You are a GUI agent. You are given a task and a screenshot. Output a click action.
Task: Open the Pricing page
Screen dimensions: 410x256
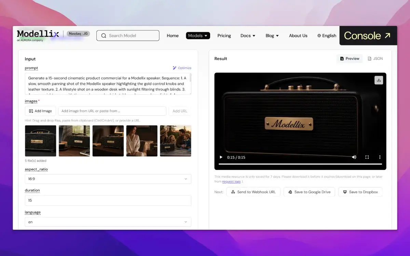(224, 35)
